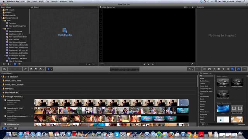248x139 pixels.
Task: Create new project with plus icon
Action: pos(11,128)
